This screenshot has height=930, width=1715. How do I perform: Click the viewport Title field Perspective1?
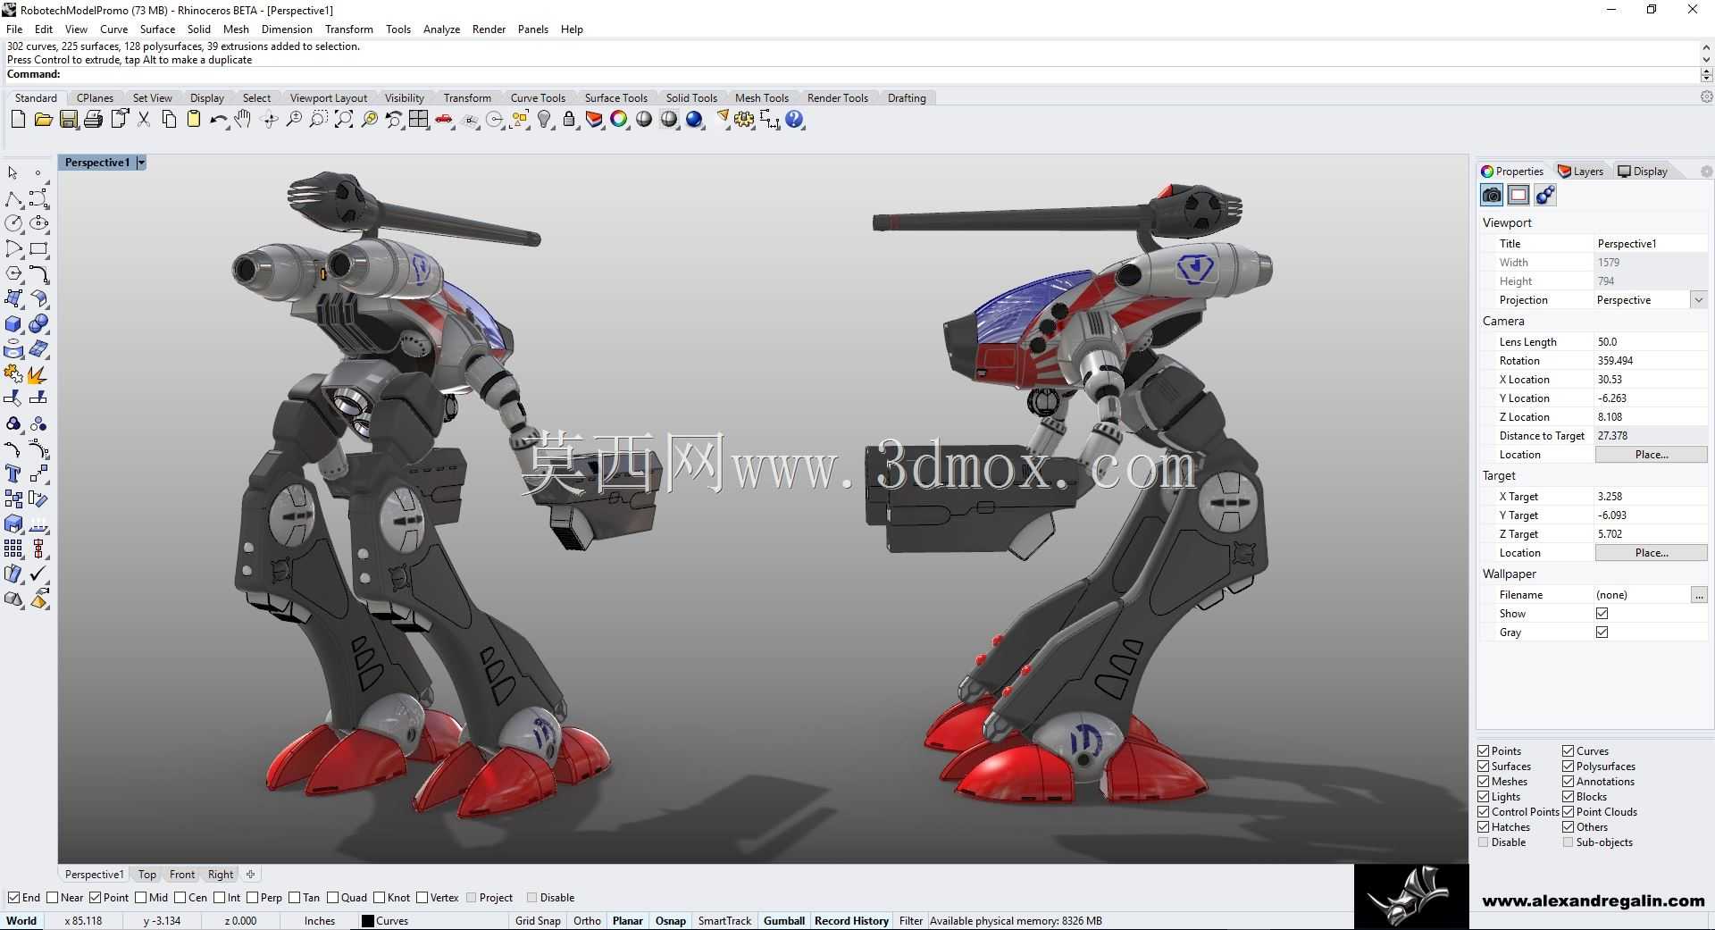click(x=1651, y=243)
